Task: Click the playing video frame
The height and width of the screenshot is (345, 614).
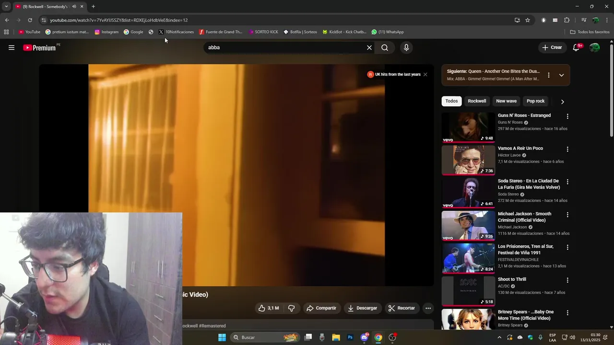Action: pyautogui.click(x=236, y=175)
